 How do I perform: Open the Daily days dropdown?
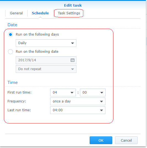46,43
